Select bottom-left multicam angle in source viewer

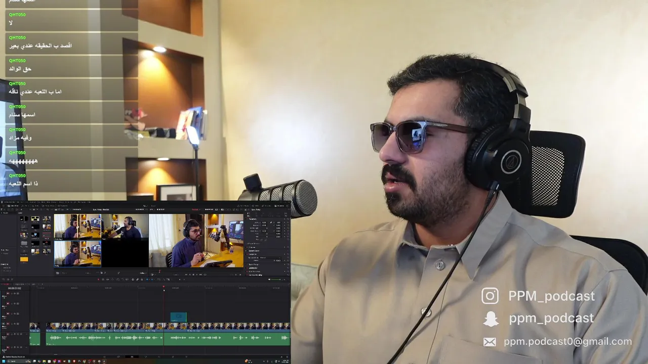(x=77, y=253)
